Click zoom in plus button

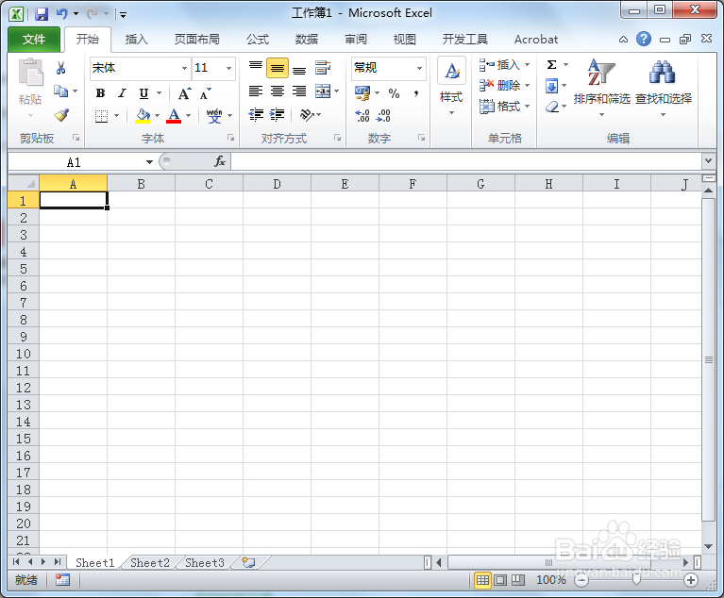(x=691, y=580)
